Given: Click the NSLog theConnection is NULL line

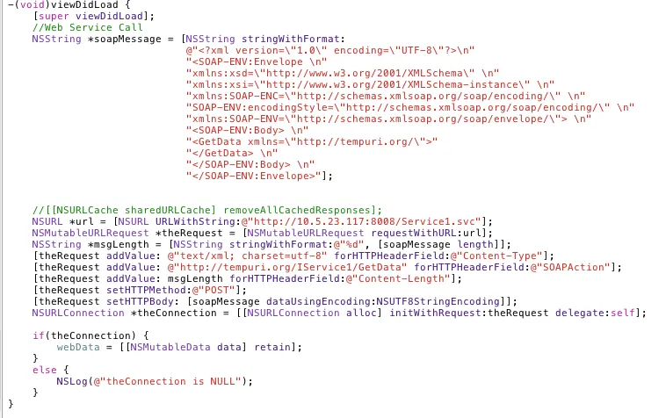Looking at the screenshot, I should coord(155,381).
